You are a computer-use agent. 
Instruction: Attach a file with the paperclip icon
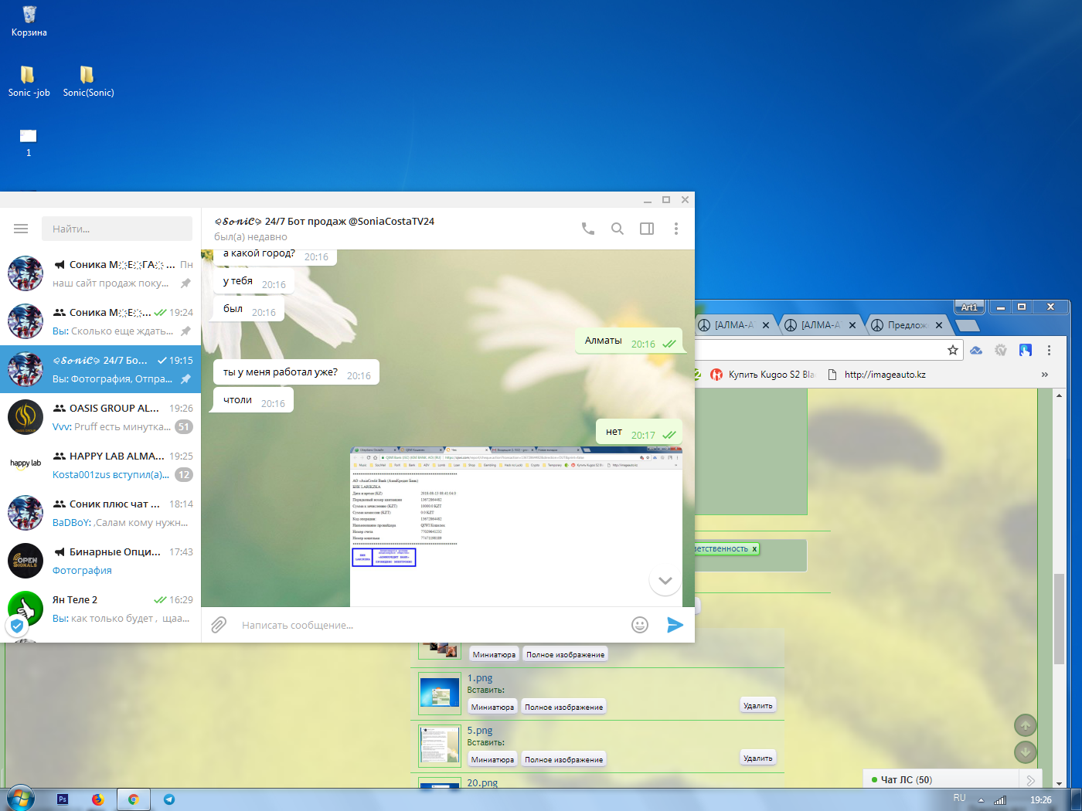[x=219, y=625]
